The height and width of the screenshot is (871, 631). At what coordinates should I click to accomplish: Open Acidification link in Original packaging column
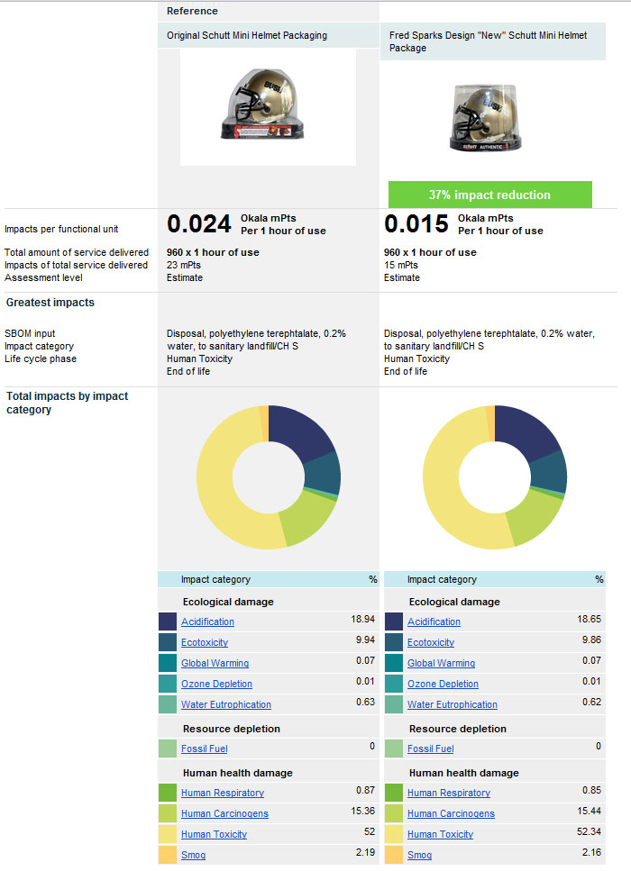[x=207, y=621]
